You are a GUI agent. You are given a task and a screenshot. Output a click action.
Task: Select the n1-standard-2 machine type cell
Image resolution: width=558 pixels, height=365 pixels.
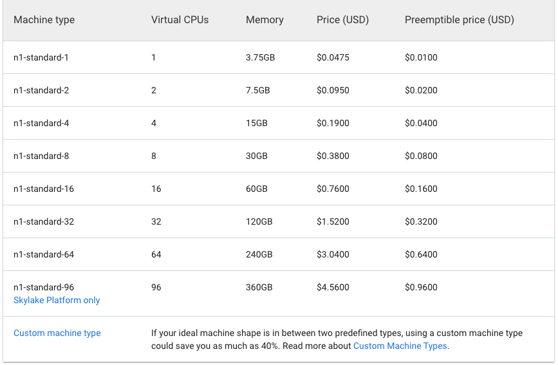(x=41, y=90)
